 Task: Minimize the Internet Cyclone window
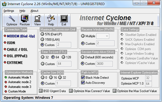137,3
